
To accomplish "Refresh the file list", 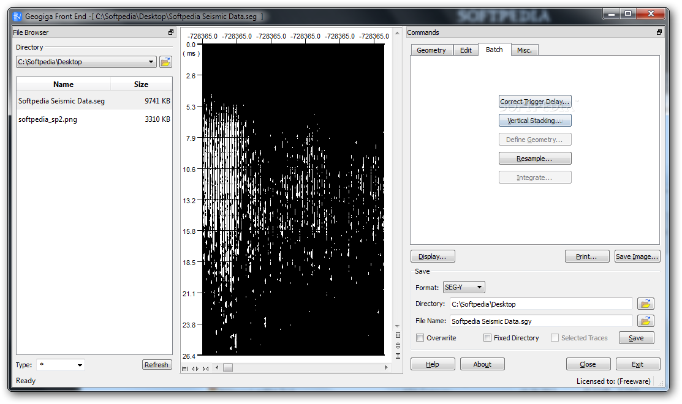I will [157, 364].
